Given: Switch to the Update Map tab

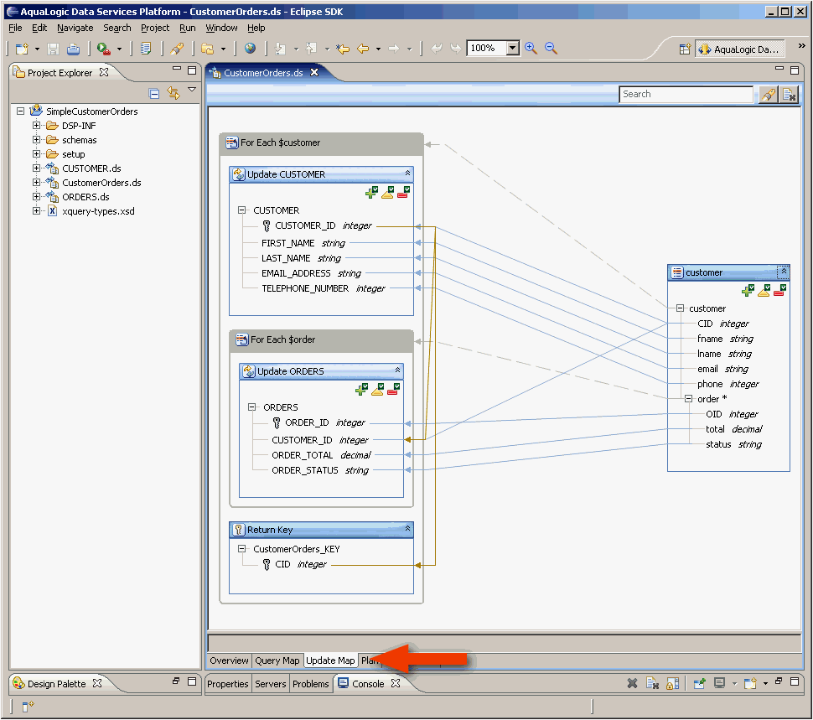Looking at the screenshot, I should [x=330, y=660].
